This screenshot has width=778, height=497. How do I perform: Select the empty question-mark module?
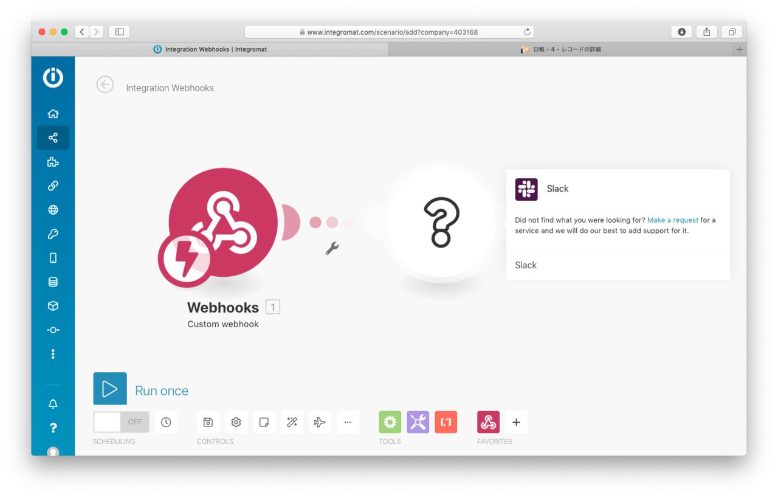[x=441, y=222]
